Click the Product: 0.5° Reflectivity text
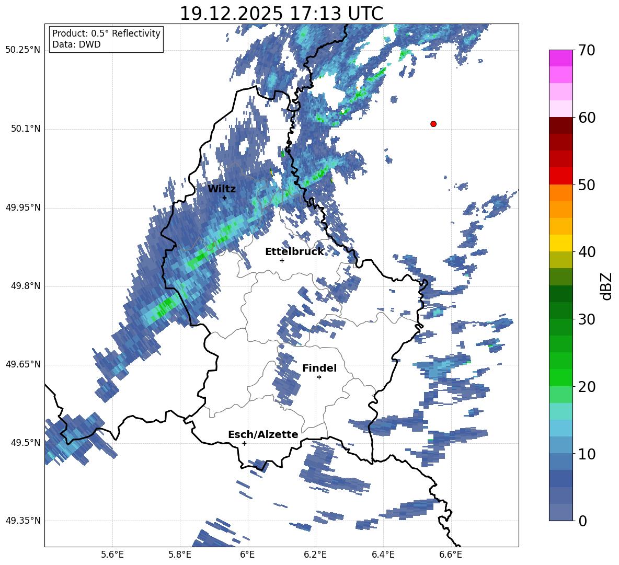Image resolution: width=619 pixels, height=565 pixels. (x=106, y=33)
